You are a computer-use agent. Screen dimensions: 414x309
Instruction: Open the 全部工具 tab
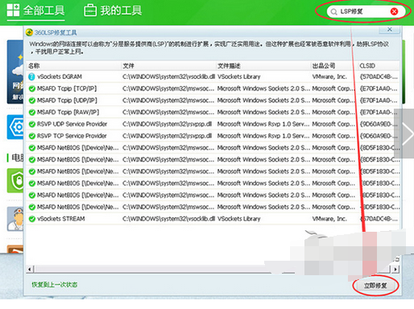[x=35, y=10]
